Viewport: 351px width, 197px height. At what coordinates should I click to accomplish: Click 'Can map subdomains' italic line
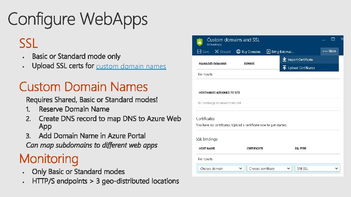tap(91, 145)
